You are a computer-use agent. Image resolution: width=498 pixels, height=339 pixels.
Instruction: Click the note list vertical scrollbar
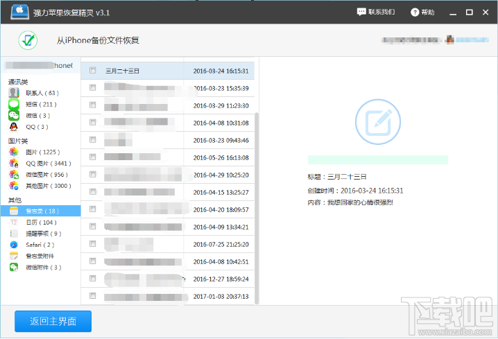click(x=257, y=208)
